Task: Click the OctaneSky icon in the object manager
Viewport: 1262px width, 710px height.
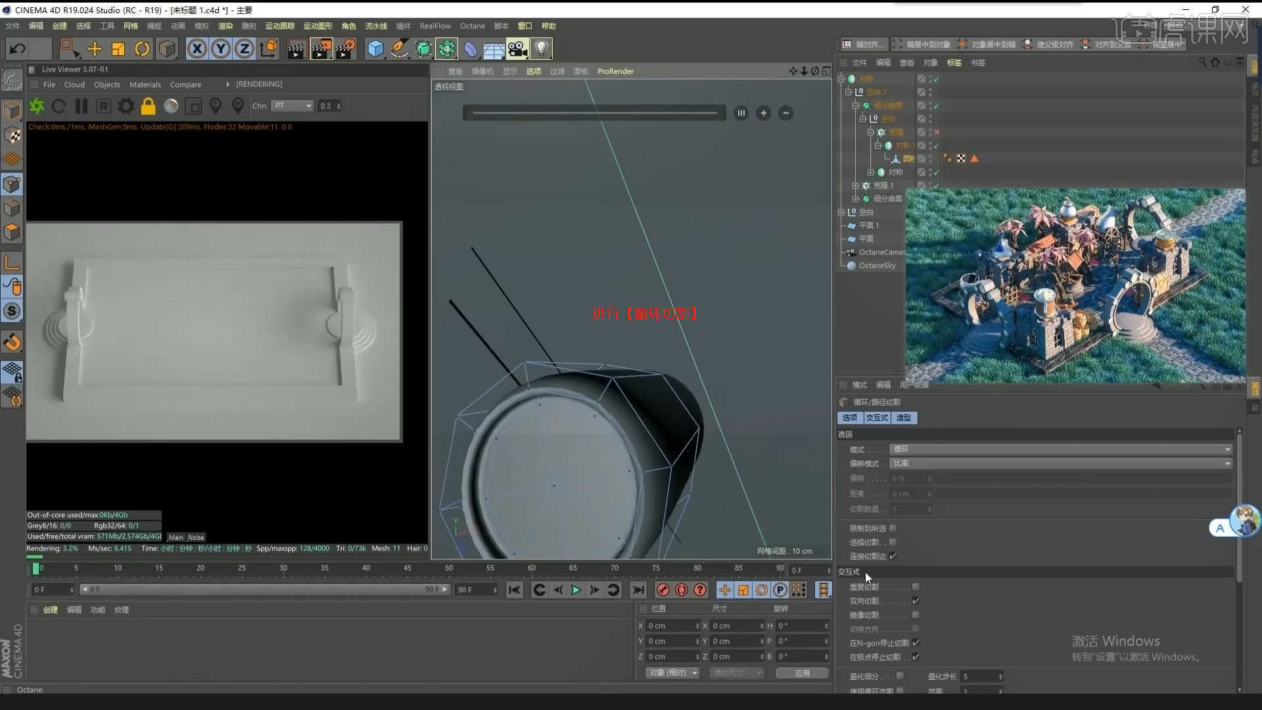Action: click(x=852, y=265)
